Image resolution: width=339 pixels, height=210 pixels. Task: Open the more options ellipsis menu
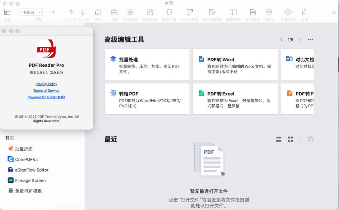tap(310, 39)
